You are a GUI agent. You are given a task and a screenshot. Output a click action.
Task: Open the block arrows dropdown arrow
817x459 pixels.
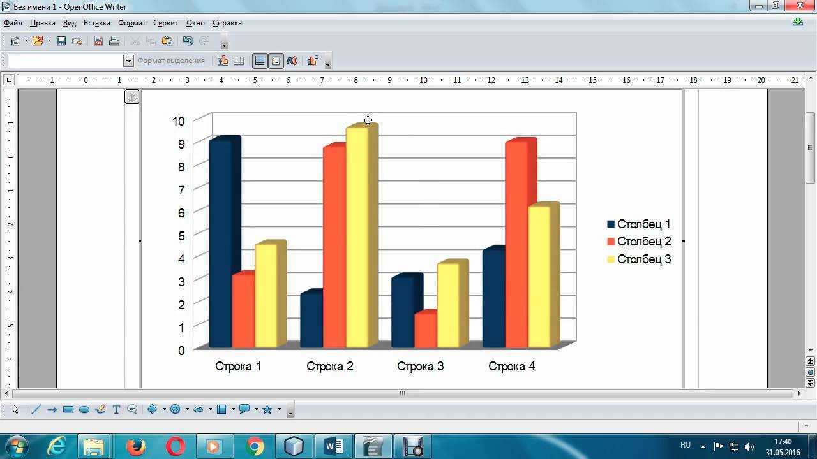pos(210,409)
